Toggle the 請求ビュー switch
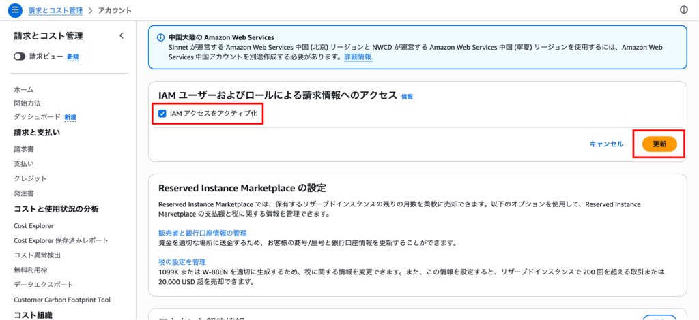This screenshot has height=320, width=699. (20, 57)
